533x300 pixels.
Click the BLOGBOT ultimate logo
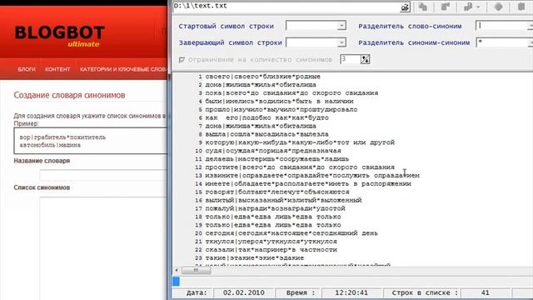(x=59, y=36)
